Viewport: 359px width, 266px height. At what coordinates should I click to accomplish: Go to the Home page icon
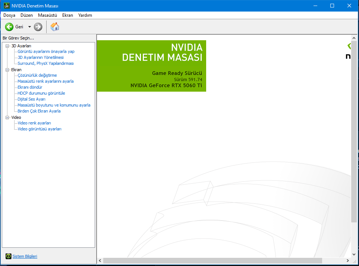click(55, 27)
